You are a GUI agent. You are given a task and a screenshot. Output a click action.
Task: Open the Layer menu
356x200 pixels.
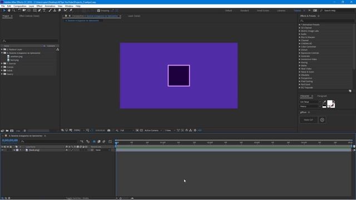tap(31, 6)
